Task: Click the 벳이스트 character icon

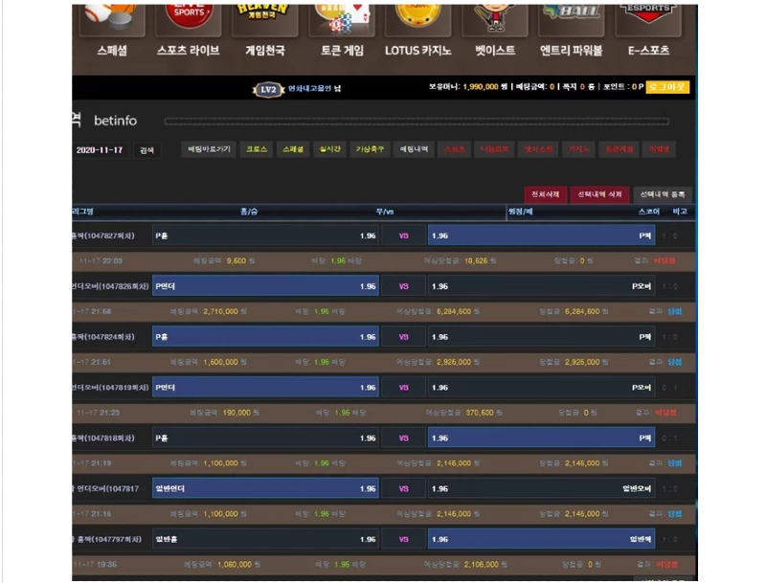Action: coord(495,19)
